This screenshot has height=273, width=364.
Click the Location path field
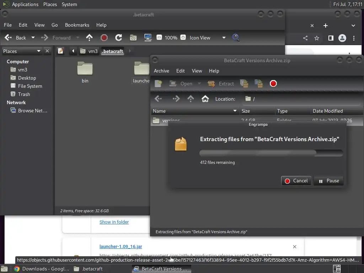(302, 99)
